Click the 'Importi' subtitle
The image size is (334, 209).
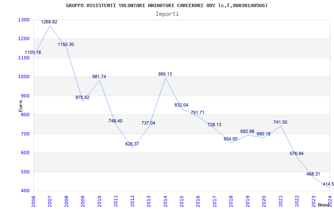coord(167,14)
